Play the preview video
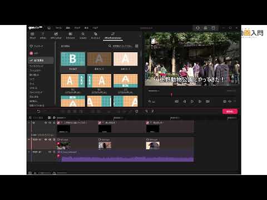Viewport: 267px width, 200px height. coord(192,102)
